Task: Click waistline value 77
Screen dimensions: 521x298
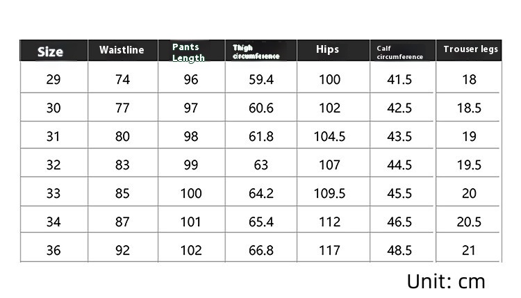Action: pyautogui.click(x=122, y=108)
